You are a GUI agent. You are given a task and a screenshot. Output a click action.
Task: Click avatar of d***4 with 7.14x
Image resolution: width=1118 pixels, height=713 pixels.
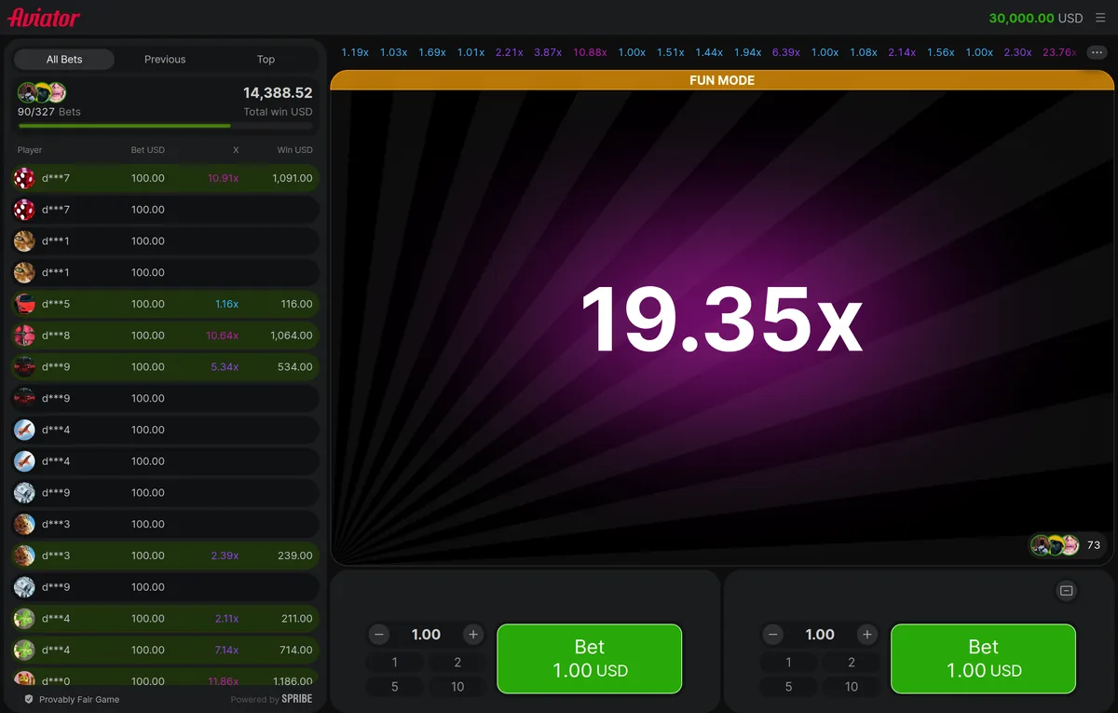pyautogui.click(x=24, y=651)
